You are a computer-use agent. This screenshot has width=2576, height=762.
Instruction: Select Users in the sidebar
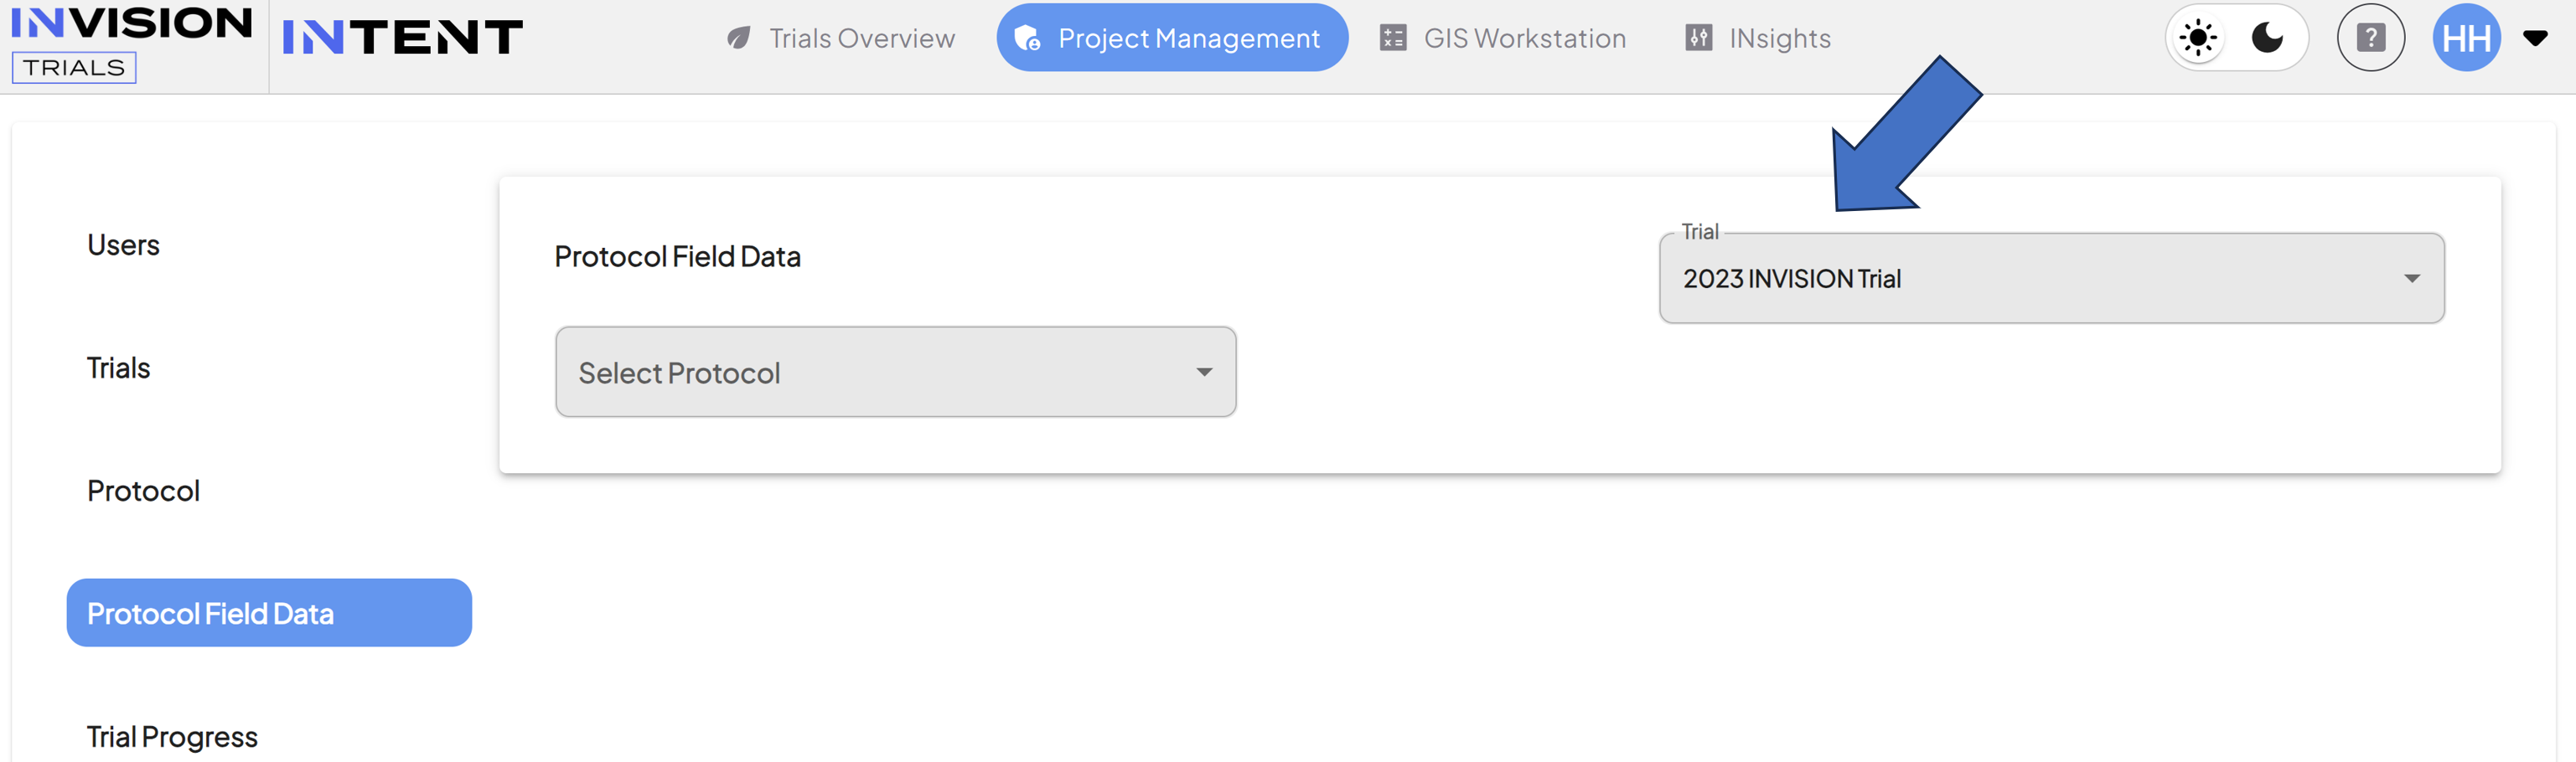click(x=123, y=245)
